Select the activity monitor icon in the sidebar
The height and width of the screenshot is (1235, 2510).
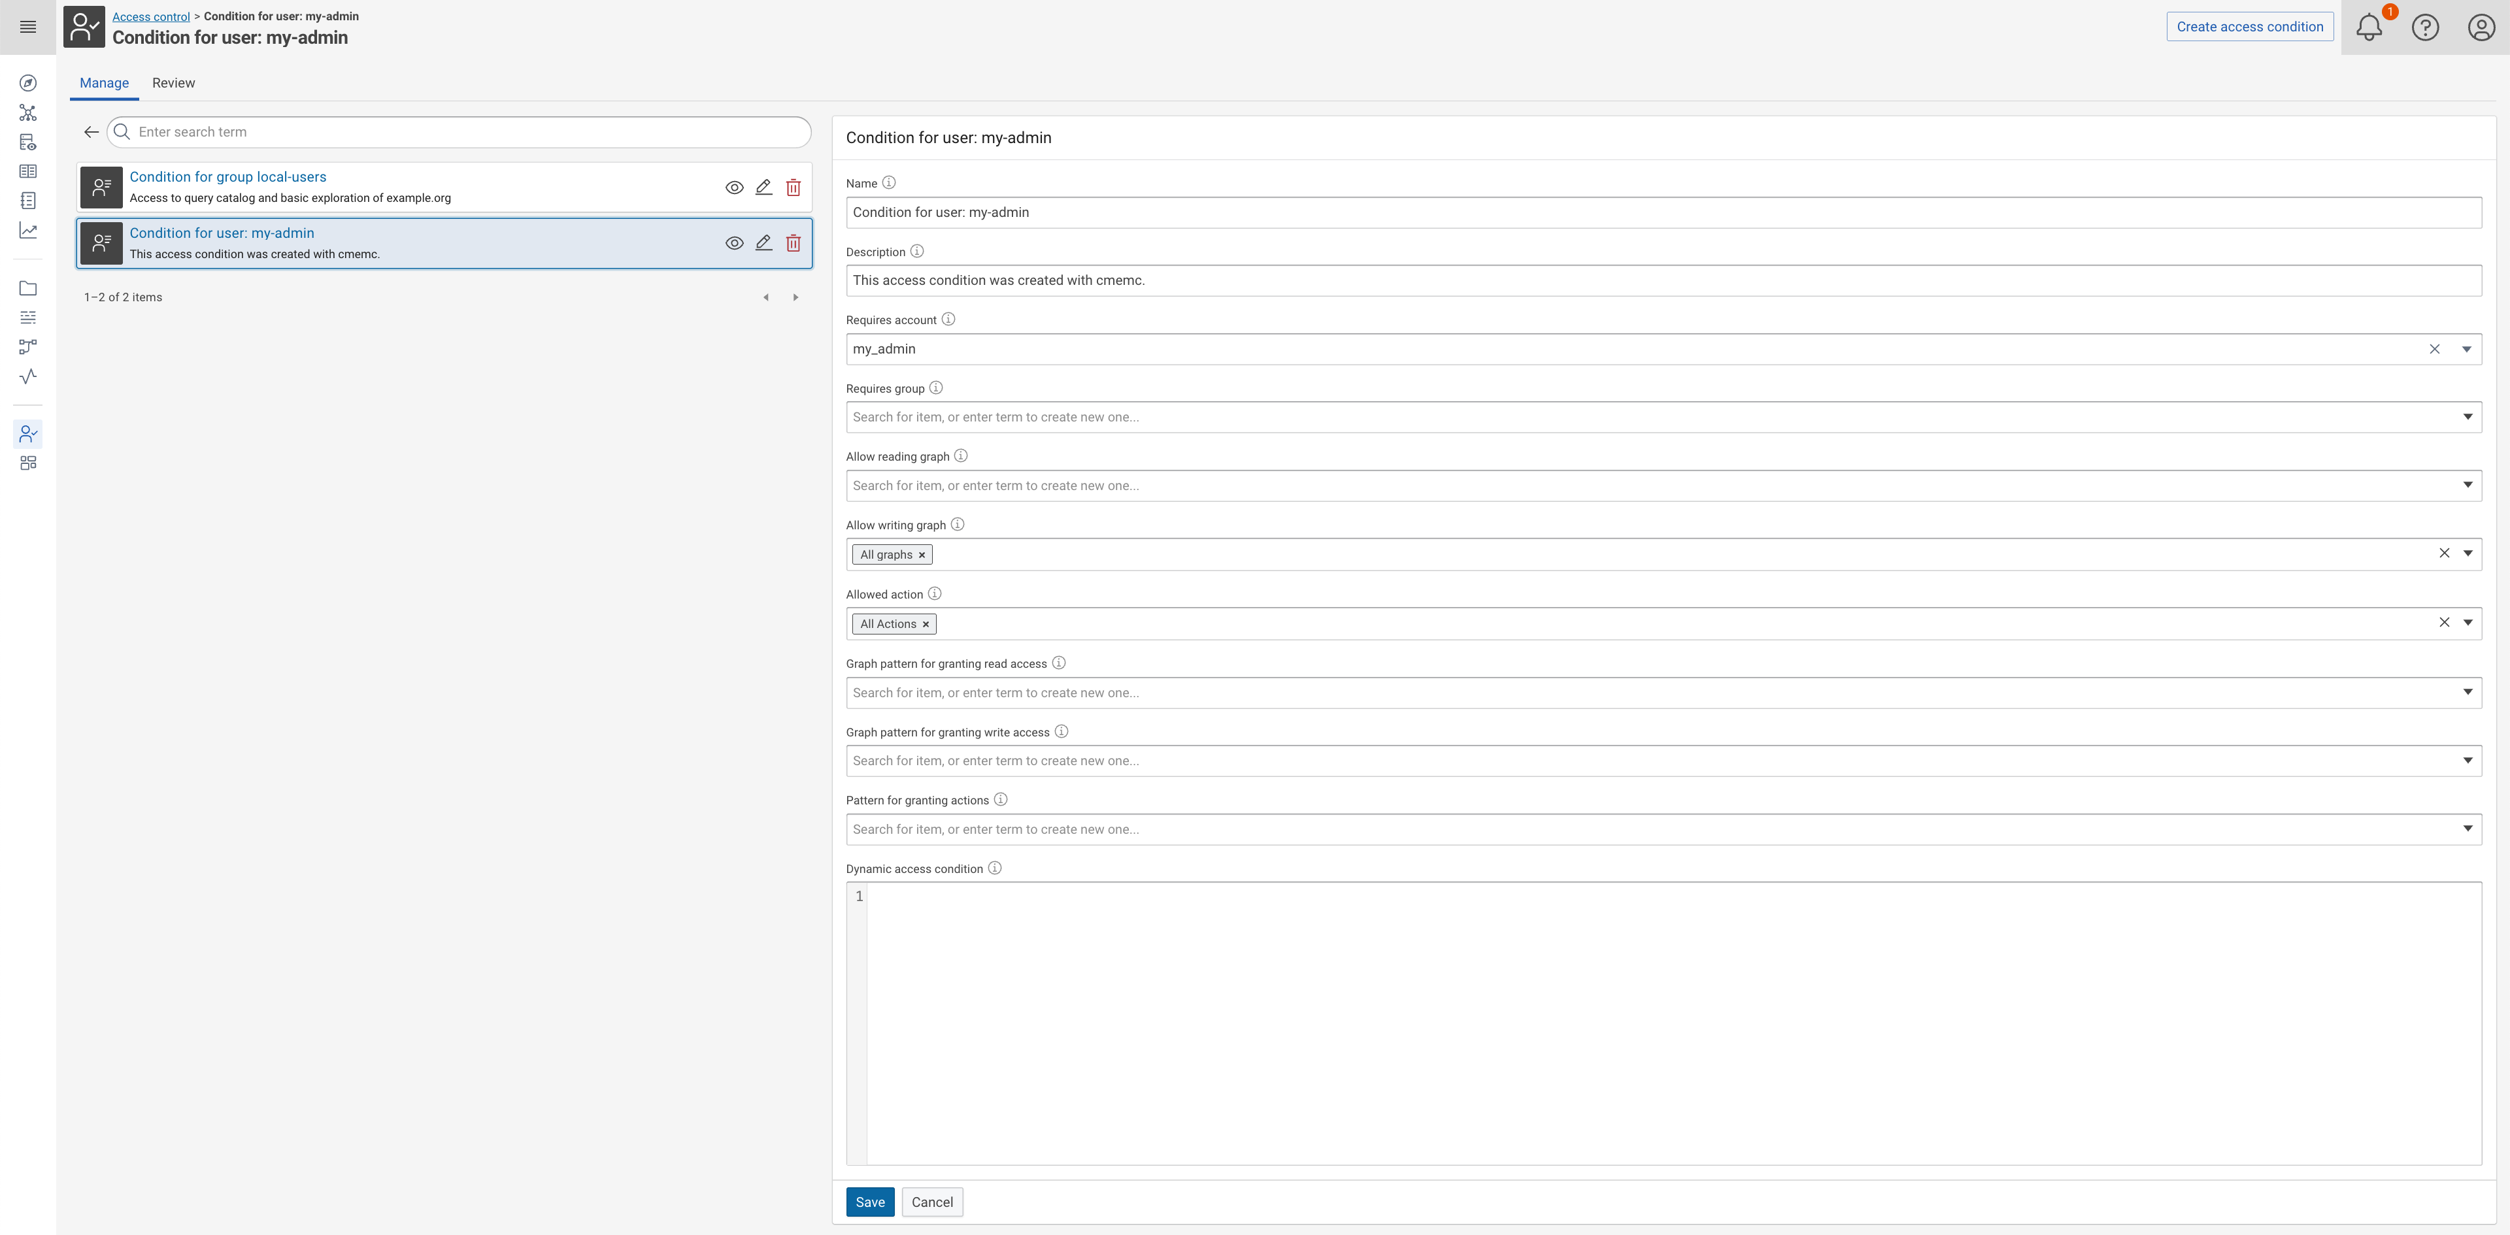coord(27,376)
